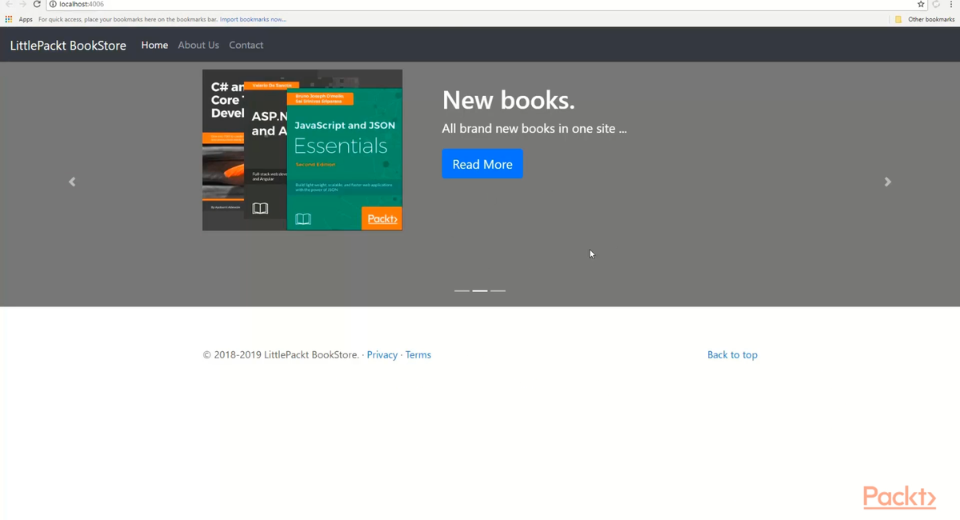
Task: Show previous carousel slide with left arrow
Action: (72, 182)
